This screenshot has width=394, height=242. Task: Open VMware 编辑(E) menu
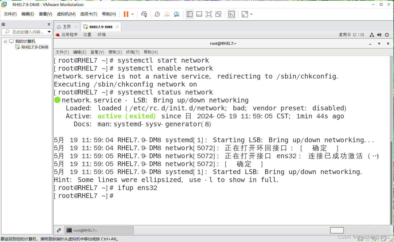28,14
